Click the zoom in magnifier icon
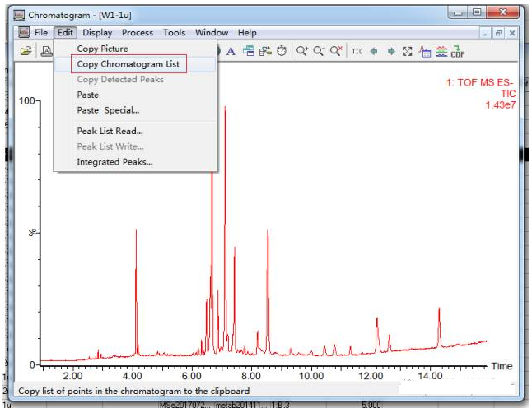The width and height of the screenshot is (532, 408). (x=303, y=51)
